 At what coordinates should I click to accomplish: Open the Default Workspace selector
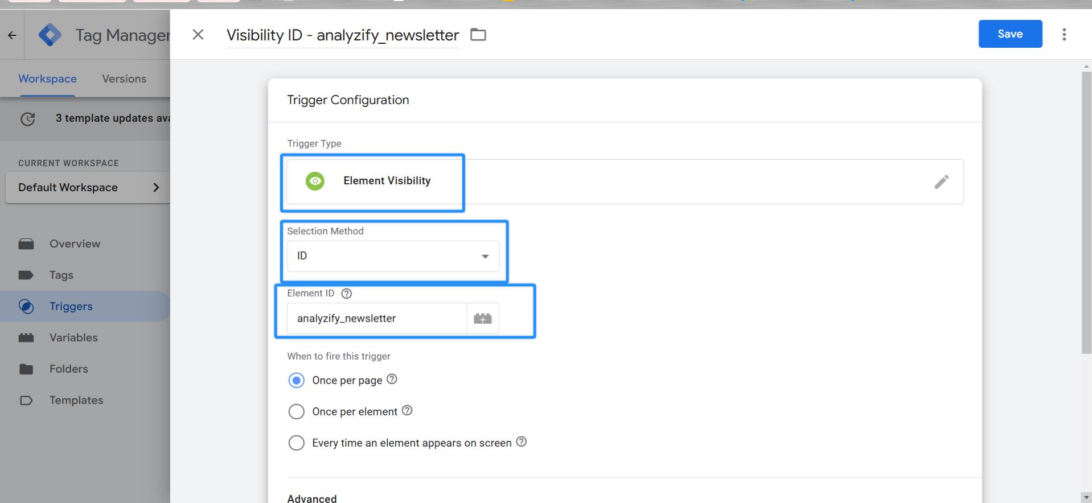[88, 188]
